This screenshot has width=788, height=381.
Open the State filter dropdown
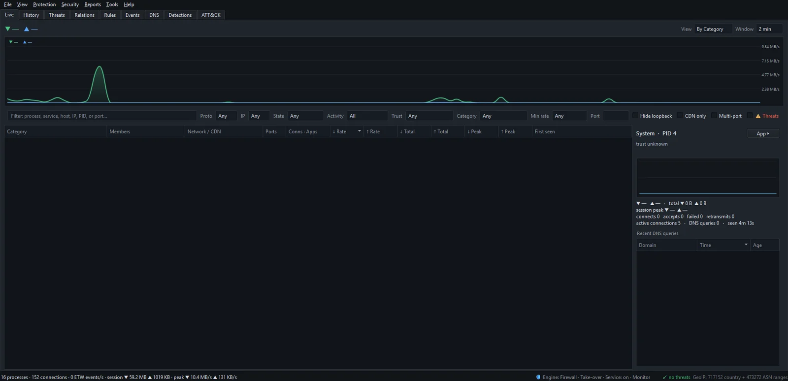tap(305, 116)
